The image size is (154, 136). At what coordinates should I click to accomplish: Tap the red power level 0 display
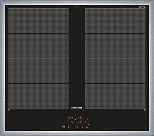81,122
